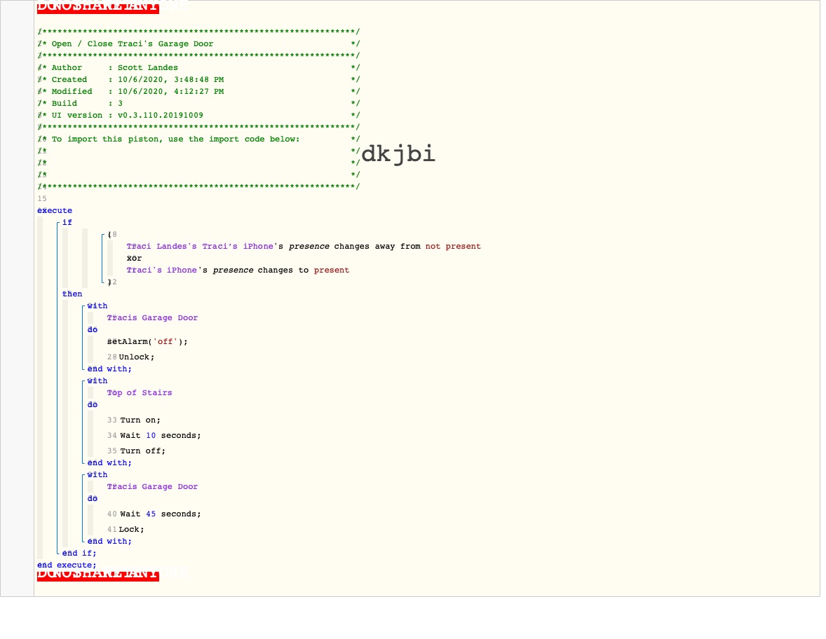The height and width of the screenshot is (639, 826).
Task: Select the "Traci Landes's Traci's iPhone" device condition
Action: [x=200, y=247]
